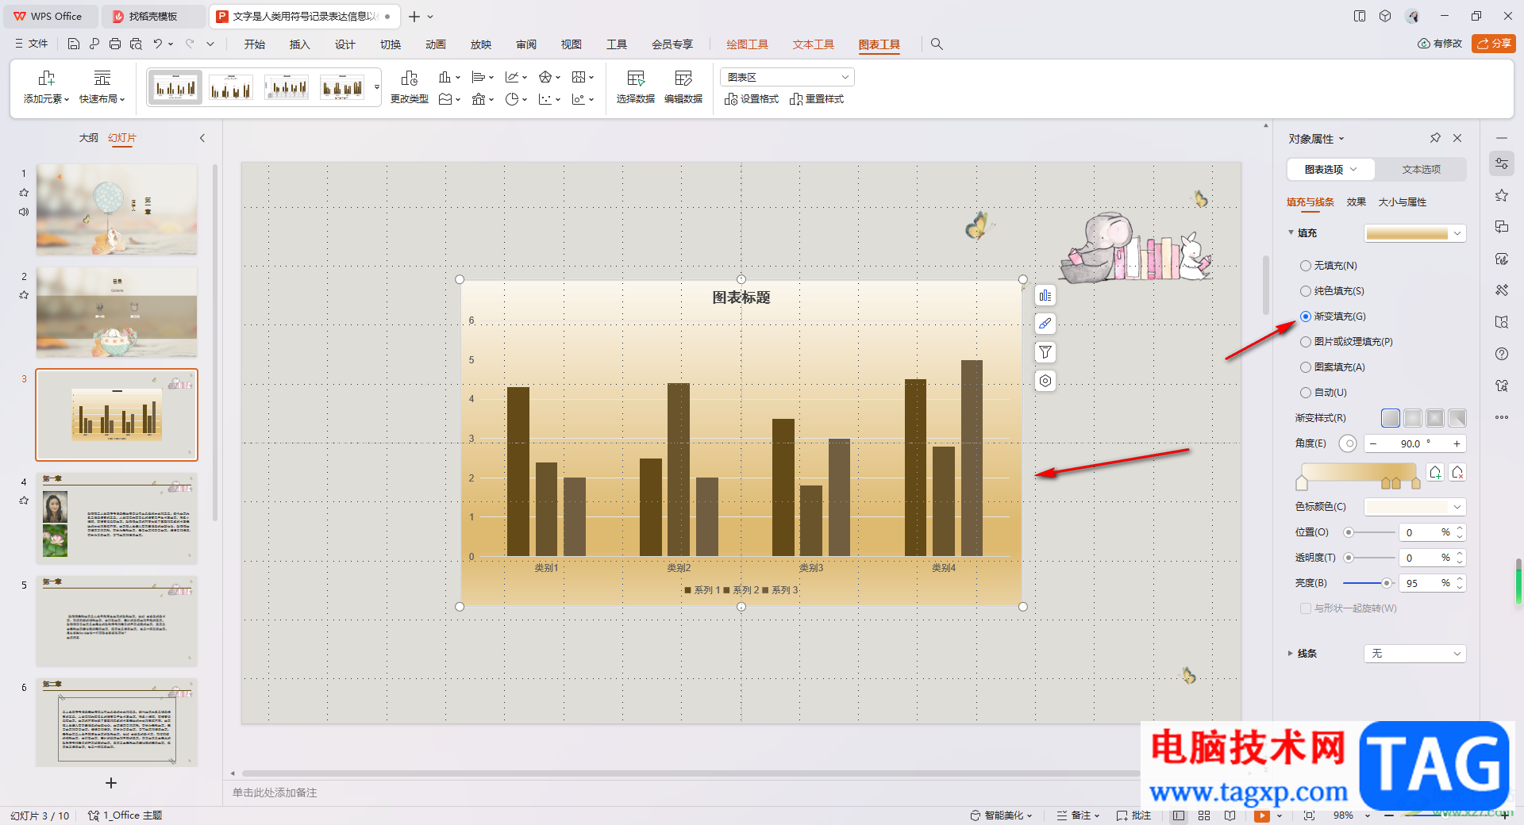
Task: Select No Fill (无填充) radio button
Action: (1306, 266)
